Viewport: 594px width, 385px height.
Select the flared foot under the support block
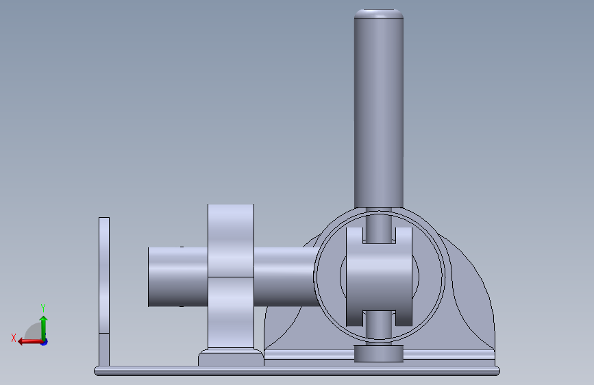[x=231, y=358]
